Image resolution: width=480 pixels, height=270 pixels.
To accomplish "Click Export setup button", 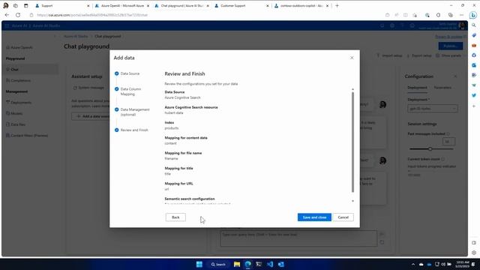I will point(419,55).
